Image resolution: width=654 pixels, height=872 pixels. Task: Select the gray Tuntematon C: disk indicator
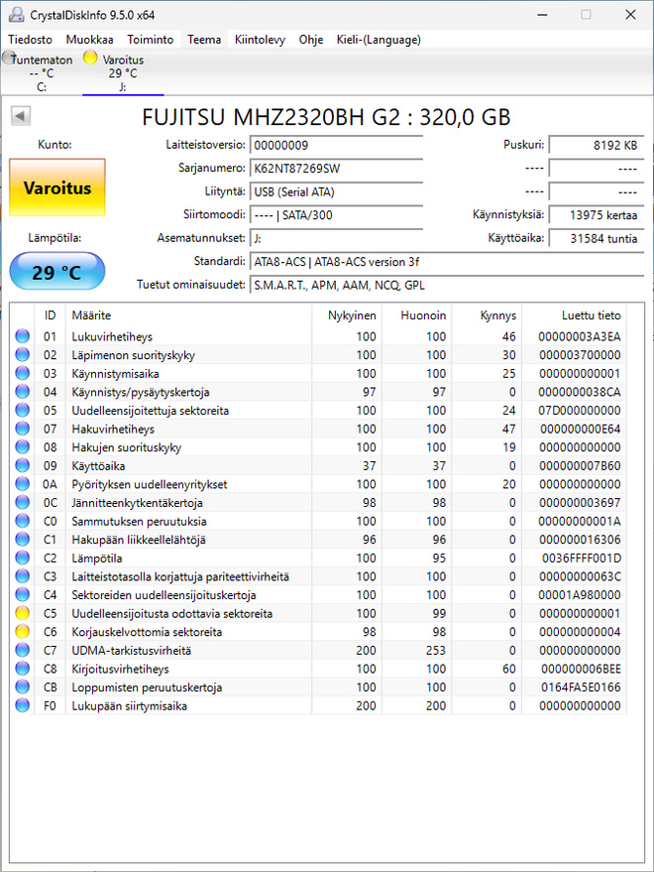pyautogui.click(x=41, y=72)
